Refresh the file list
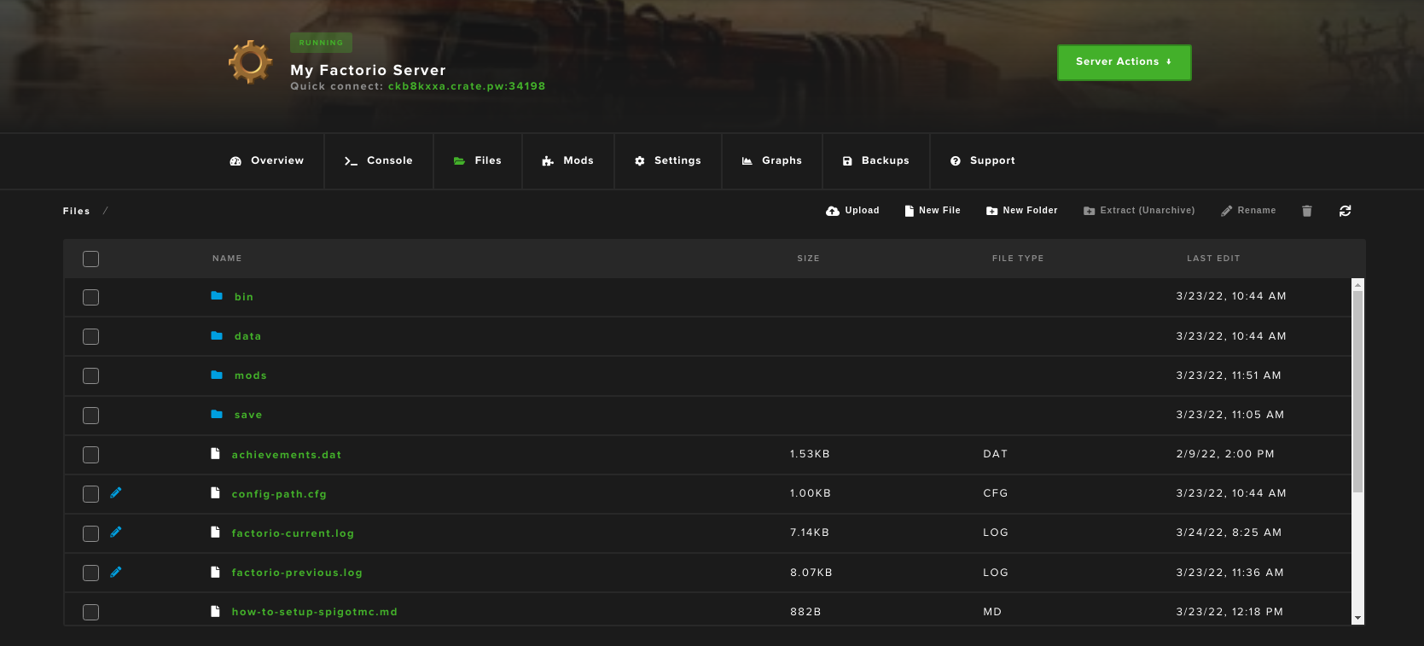Viewport: 1424px width, 646px height. (1345, 211)
